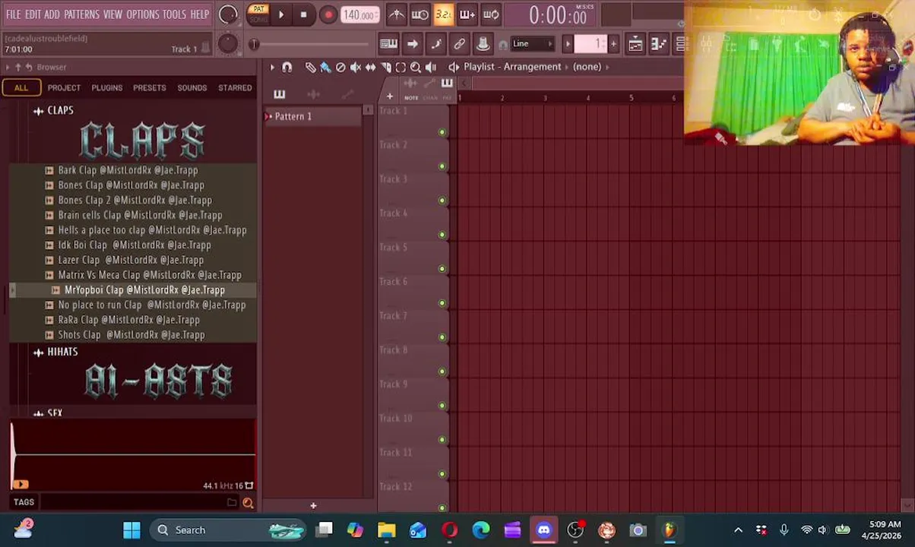Open the OPTIONS menu

(x=143, y=14)
